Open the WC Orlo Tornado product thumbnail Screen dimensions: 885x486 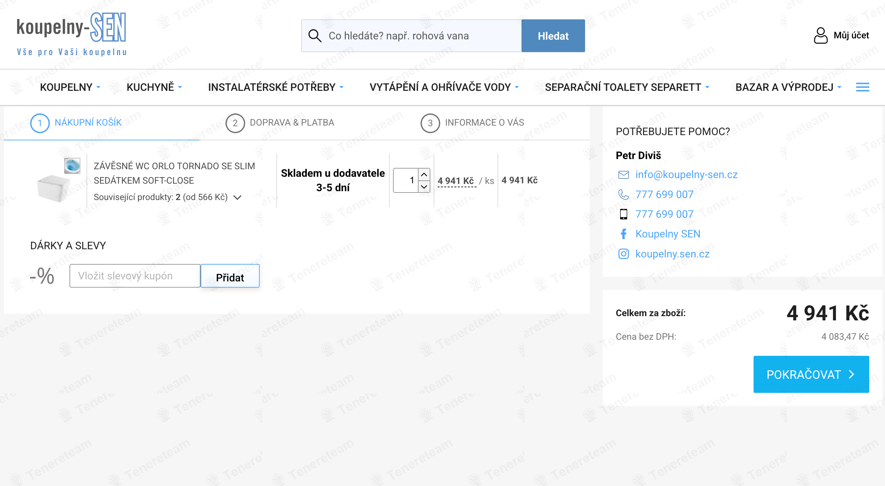point(59,180)
